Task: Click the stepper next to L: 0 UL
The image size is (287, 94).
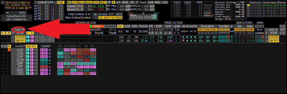Action: coord(107,9)
